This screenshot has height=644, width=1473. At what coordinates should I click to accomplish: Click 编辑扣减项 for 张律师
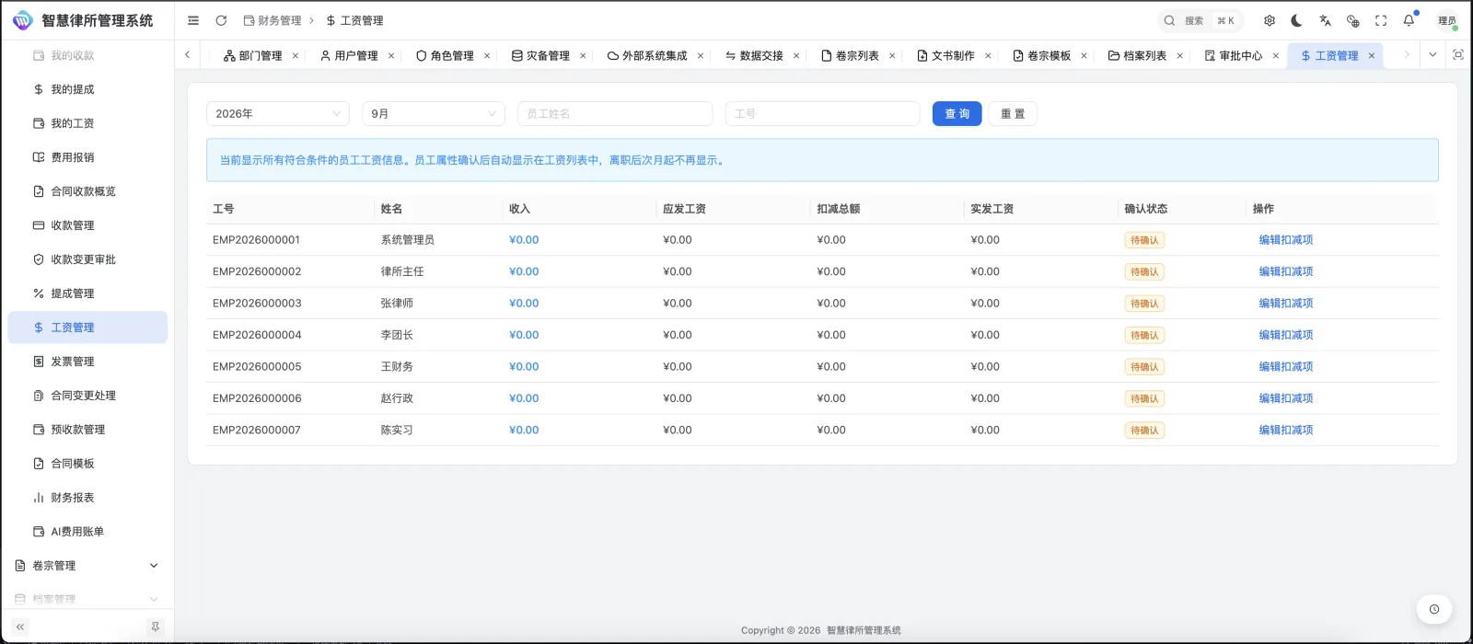(1286, 304)
